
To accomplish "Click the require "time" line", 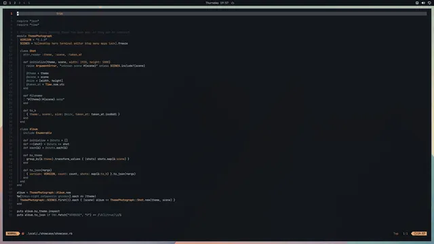I will [x=28, y=24].
